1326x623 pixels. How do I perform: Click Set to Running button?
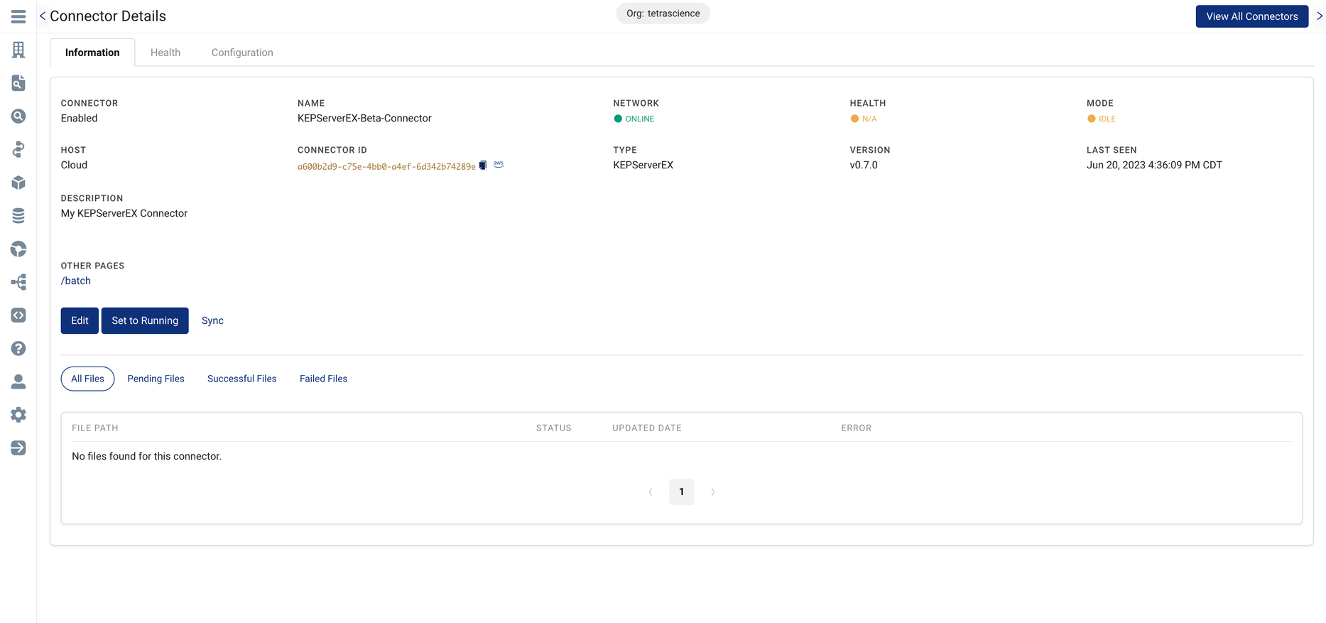(x=145, y=320)
